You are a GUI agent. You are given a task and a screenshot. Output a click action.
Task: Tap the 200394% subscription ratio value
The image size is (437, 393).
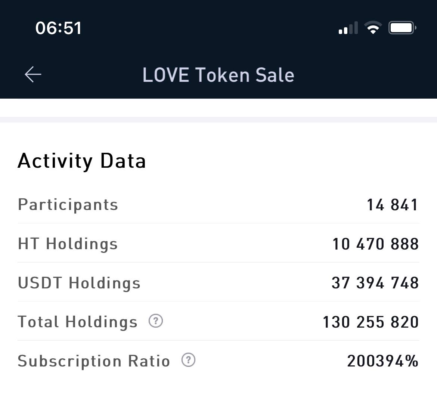382,361
